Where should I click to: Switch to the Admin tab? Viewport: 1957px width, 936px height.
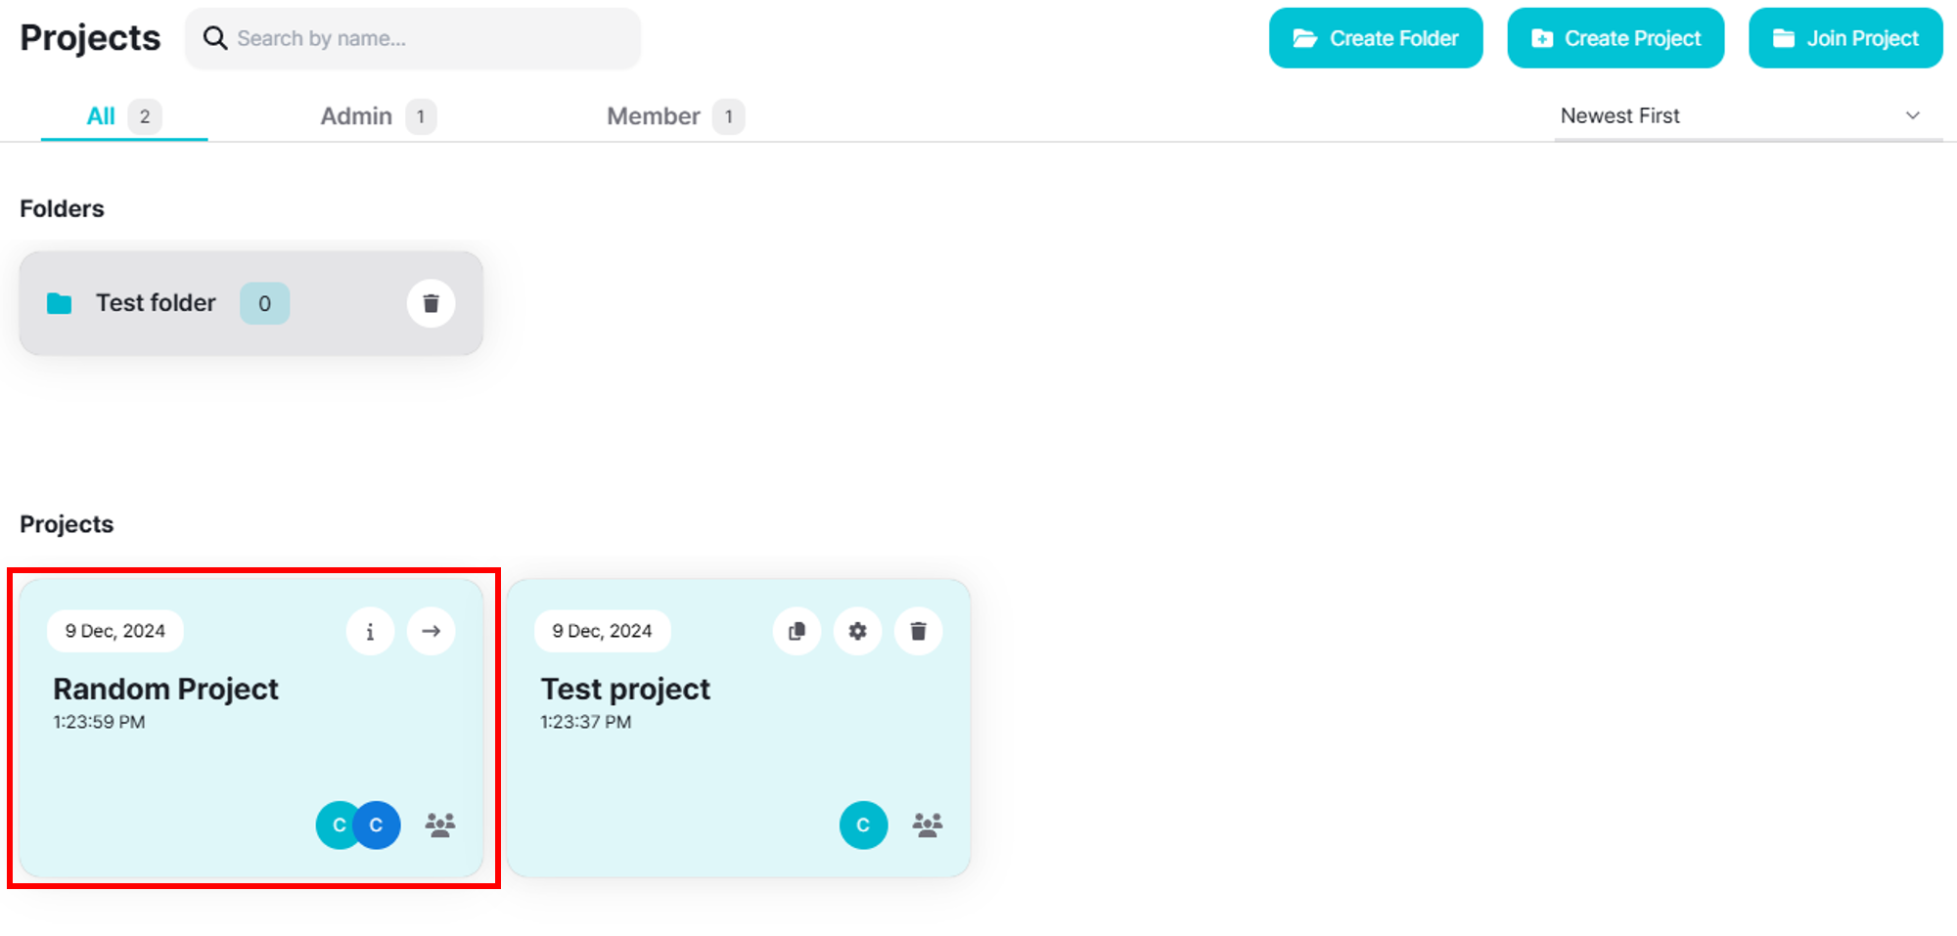[356, 115]
